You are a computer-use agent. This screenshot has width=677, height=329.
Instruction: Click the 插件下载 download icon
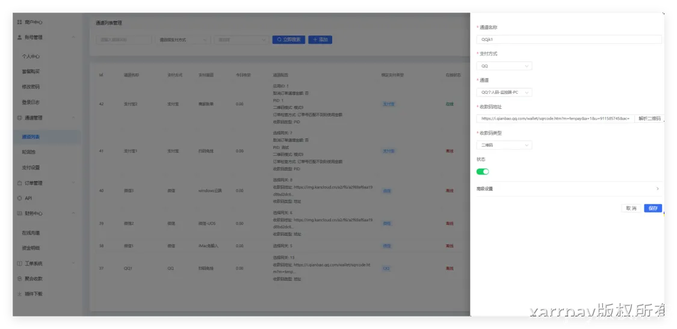coord(19,294)
